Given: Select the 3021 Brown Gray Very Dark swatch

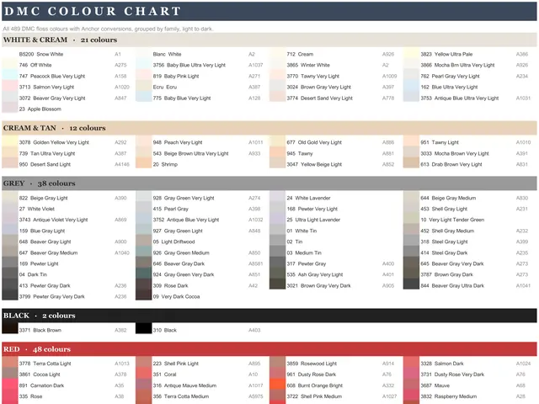Looking at the screenshot, I should 277,285.
